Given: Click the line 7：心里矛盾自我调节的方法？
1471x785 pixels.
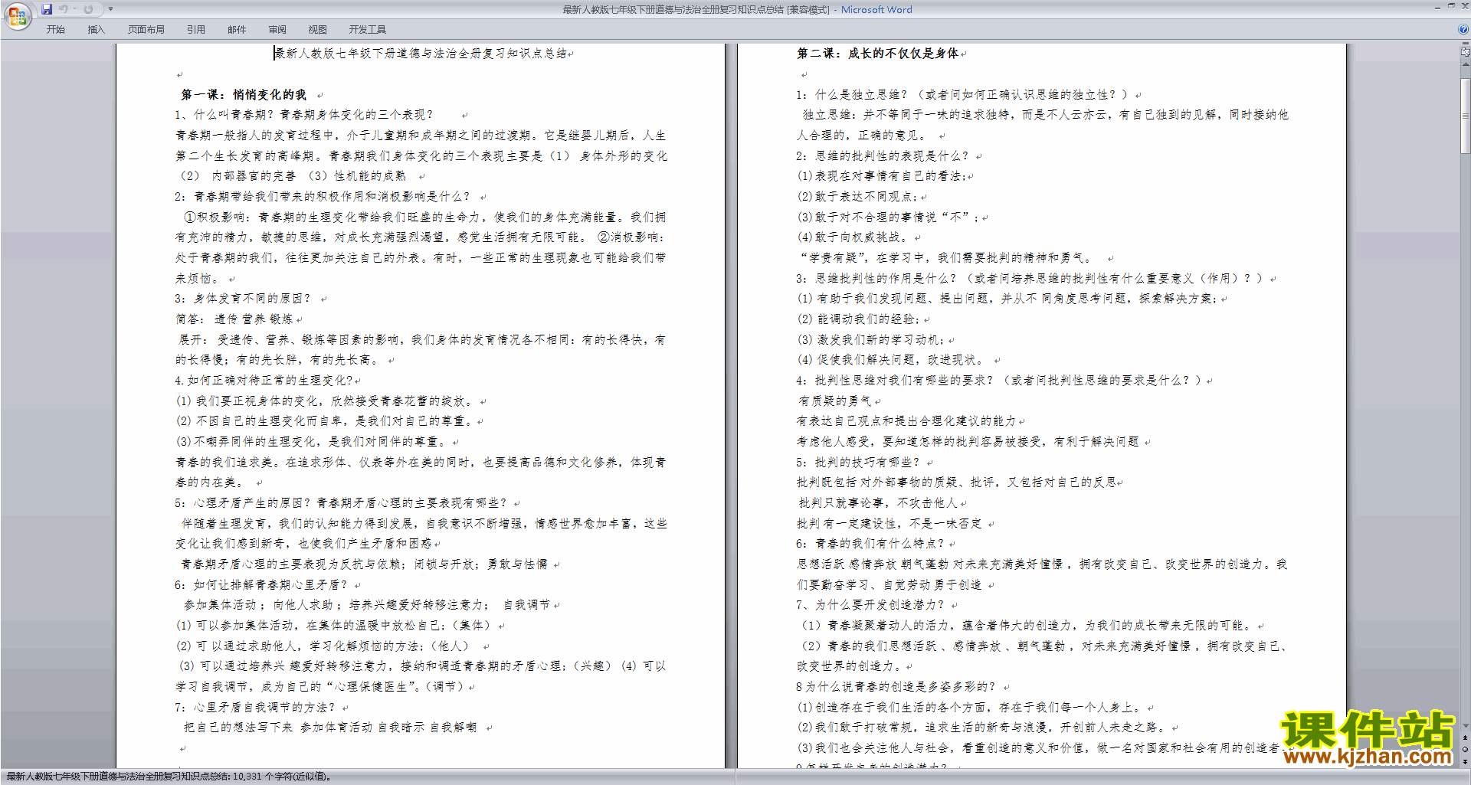Looking at the screenshot, I should [x=255, y=708].
